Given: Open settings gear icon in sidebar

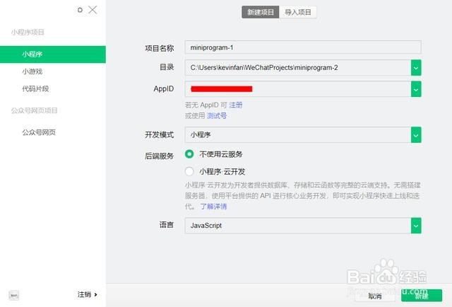Looking at the screenshot, I should coord(80,10).
